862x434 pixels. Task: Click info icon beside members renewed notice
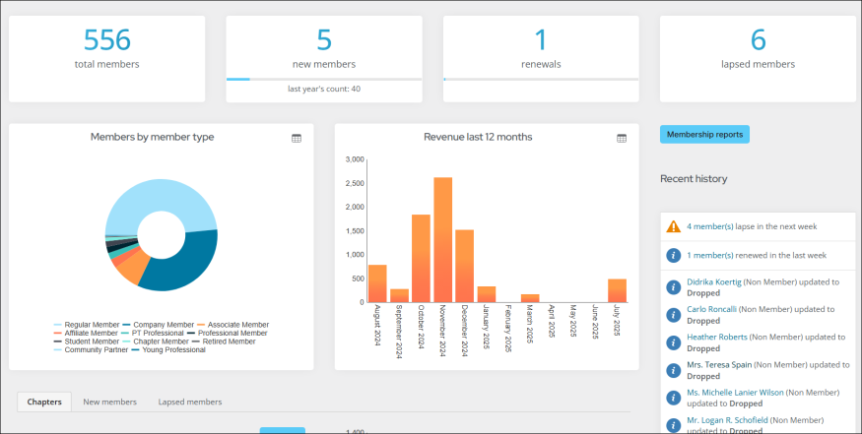pos(674,255)
